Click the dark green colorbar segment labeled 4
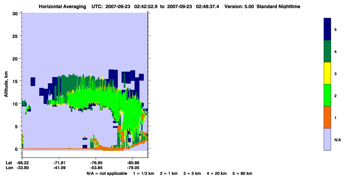The width and height of the screenshot is (352, 181). click(327, 51)
